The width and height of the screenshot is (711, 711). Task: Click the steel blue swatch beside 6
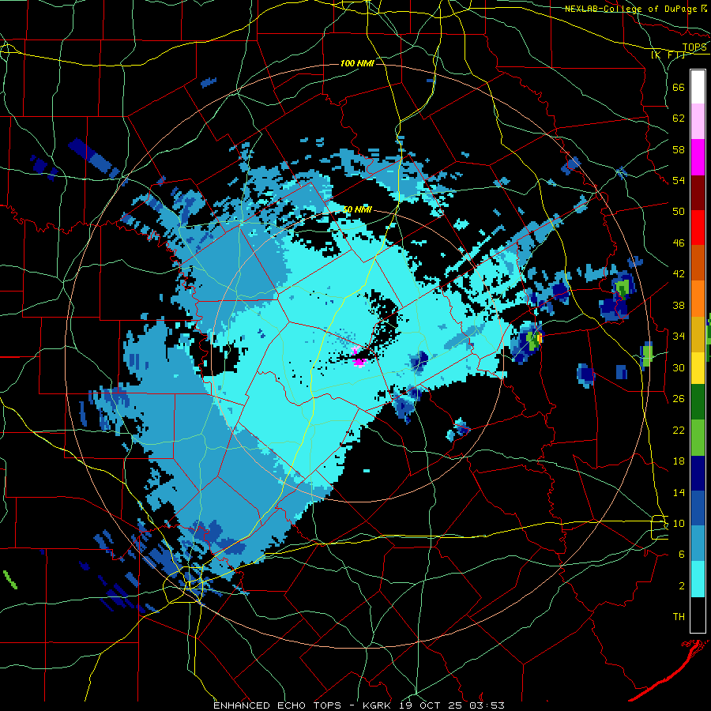click(698, 544)
